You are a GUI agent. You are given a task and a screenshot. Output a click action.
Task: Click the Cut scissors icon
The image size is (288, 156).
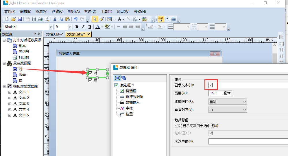coord(54,19)
